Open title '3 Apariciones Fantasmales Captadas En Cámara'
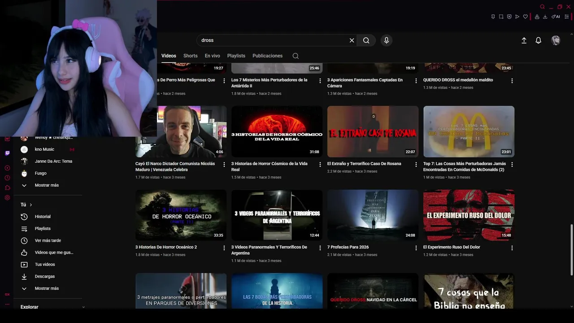Viewport: 574px width, 323px height. point(365,83)
